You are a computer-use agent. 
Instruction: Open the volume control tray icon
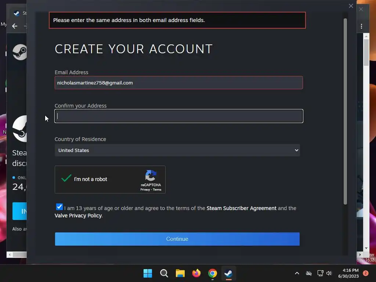point(329,273)
